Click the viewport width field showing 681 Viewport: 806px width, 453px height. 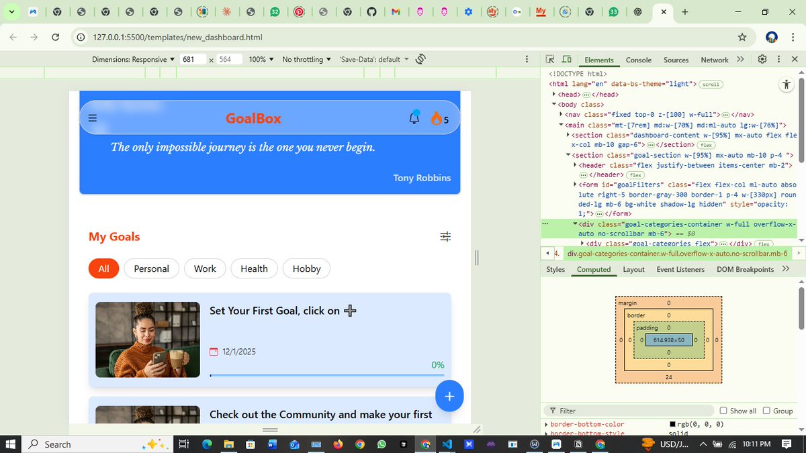pyautogui.click(x=192, y=59)
